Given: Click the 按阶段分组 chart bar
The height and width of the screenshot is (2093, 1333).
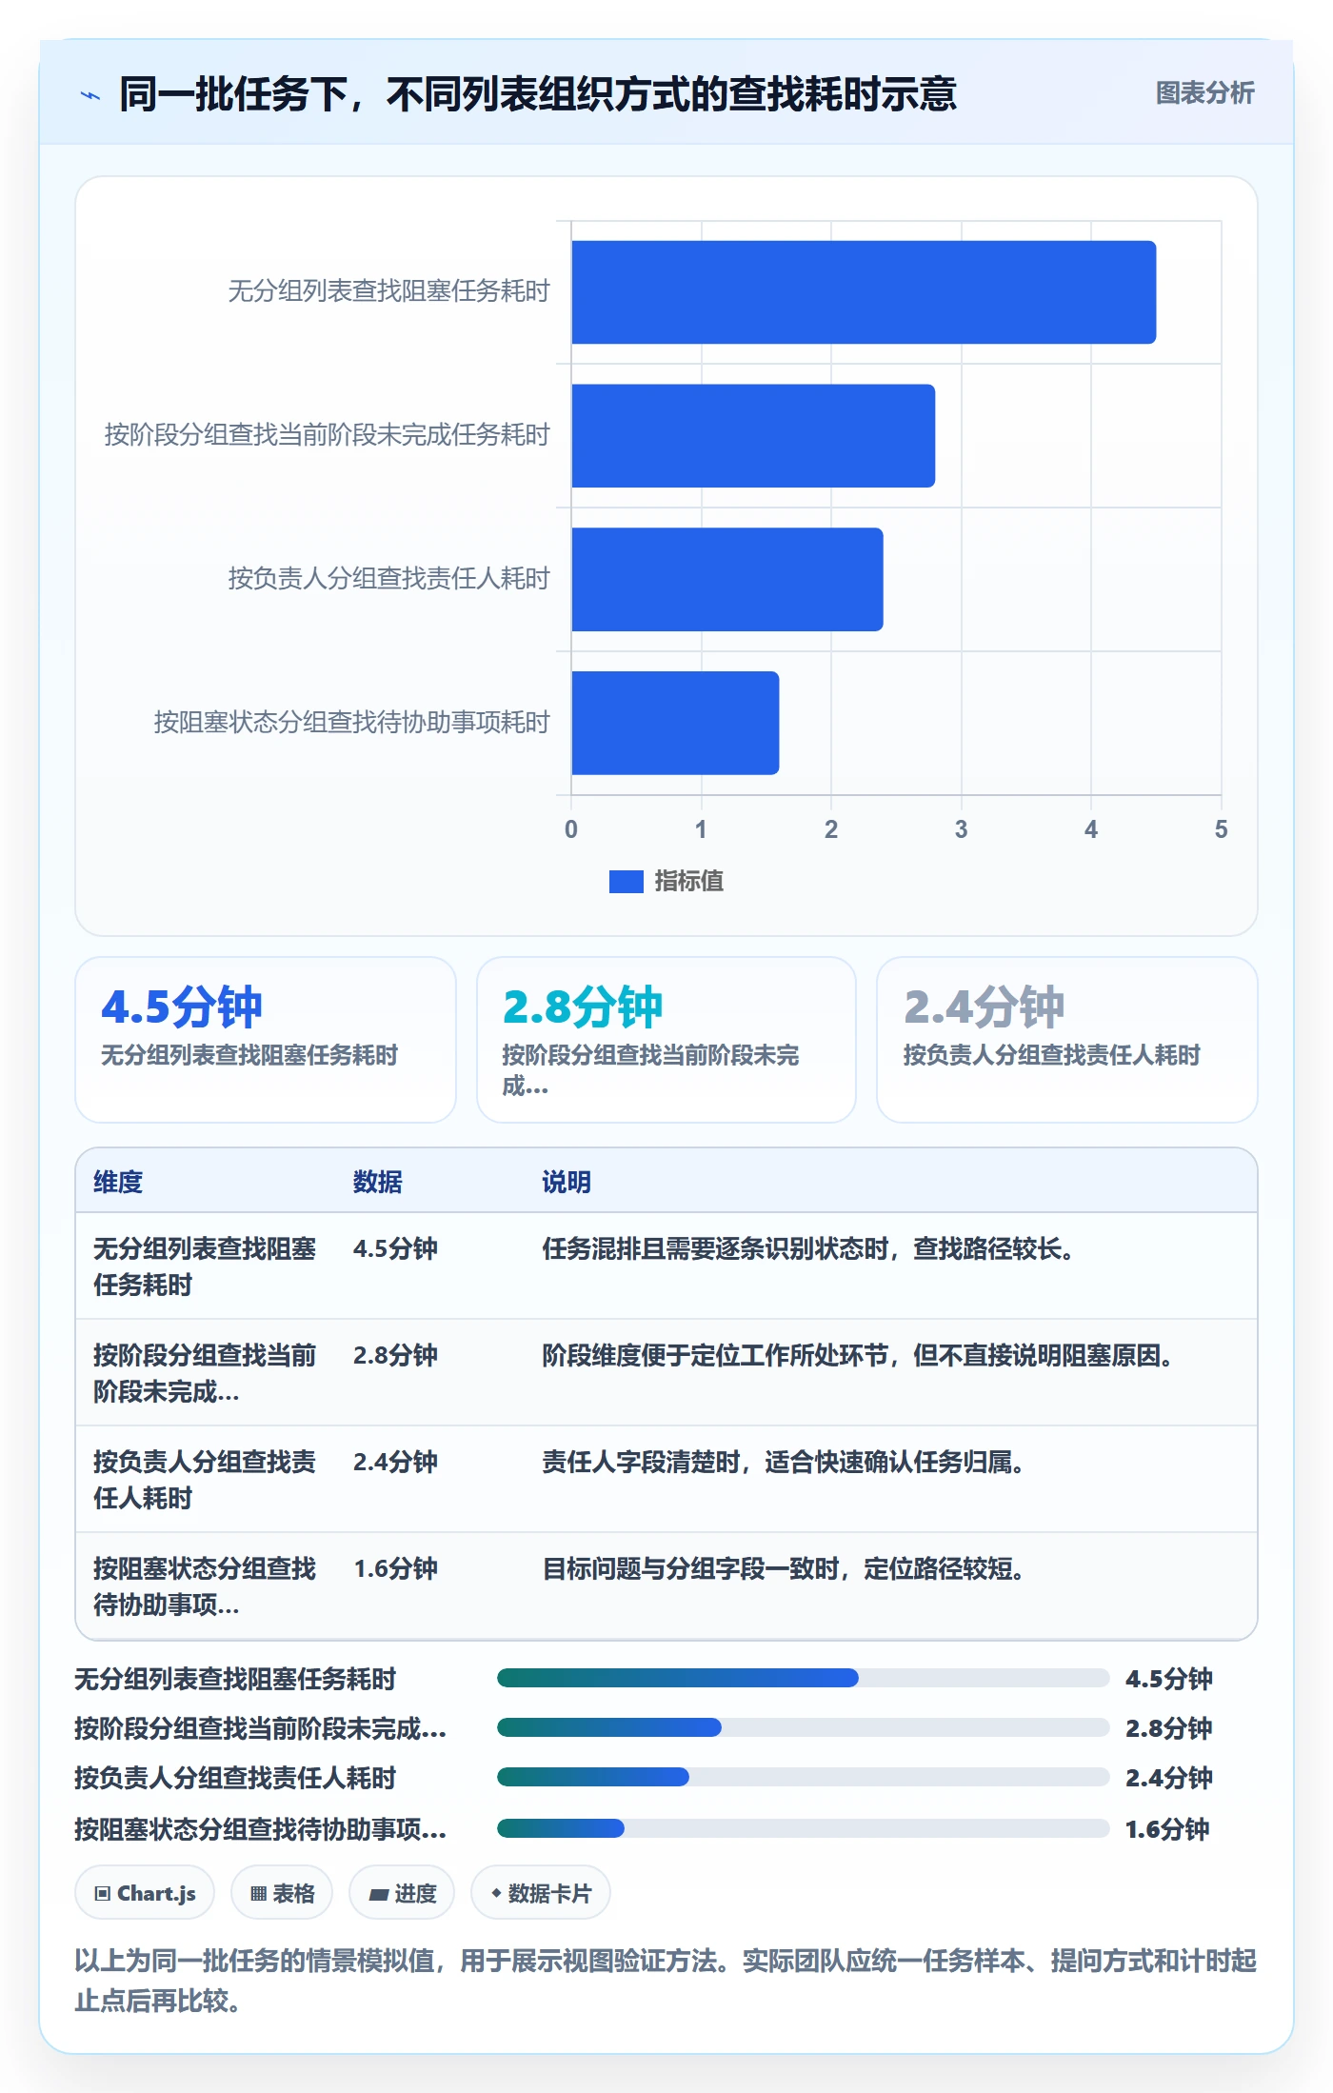Looking at the screenshot, I should (752, 436).
